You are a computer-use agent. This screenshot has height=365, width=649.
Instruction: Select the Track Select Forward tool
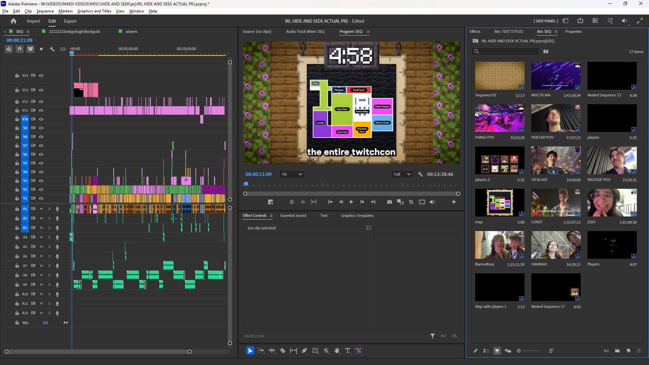click(261, 350)
